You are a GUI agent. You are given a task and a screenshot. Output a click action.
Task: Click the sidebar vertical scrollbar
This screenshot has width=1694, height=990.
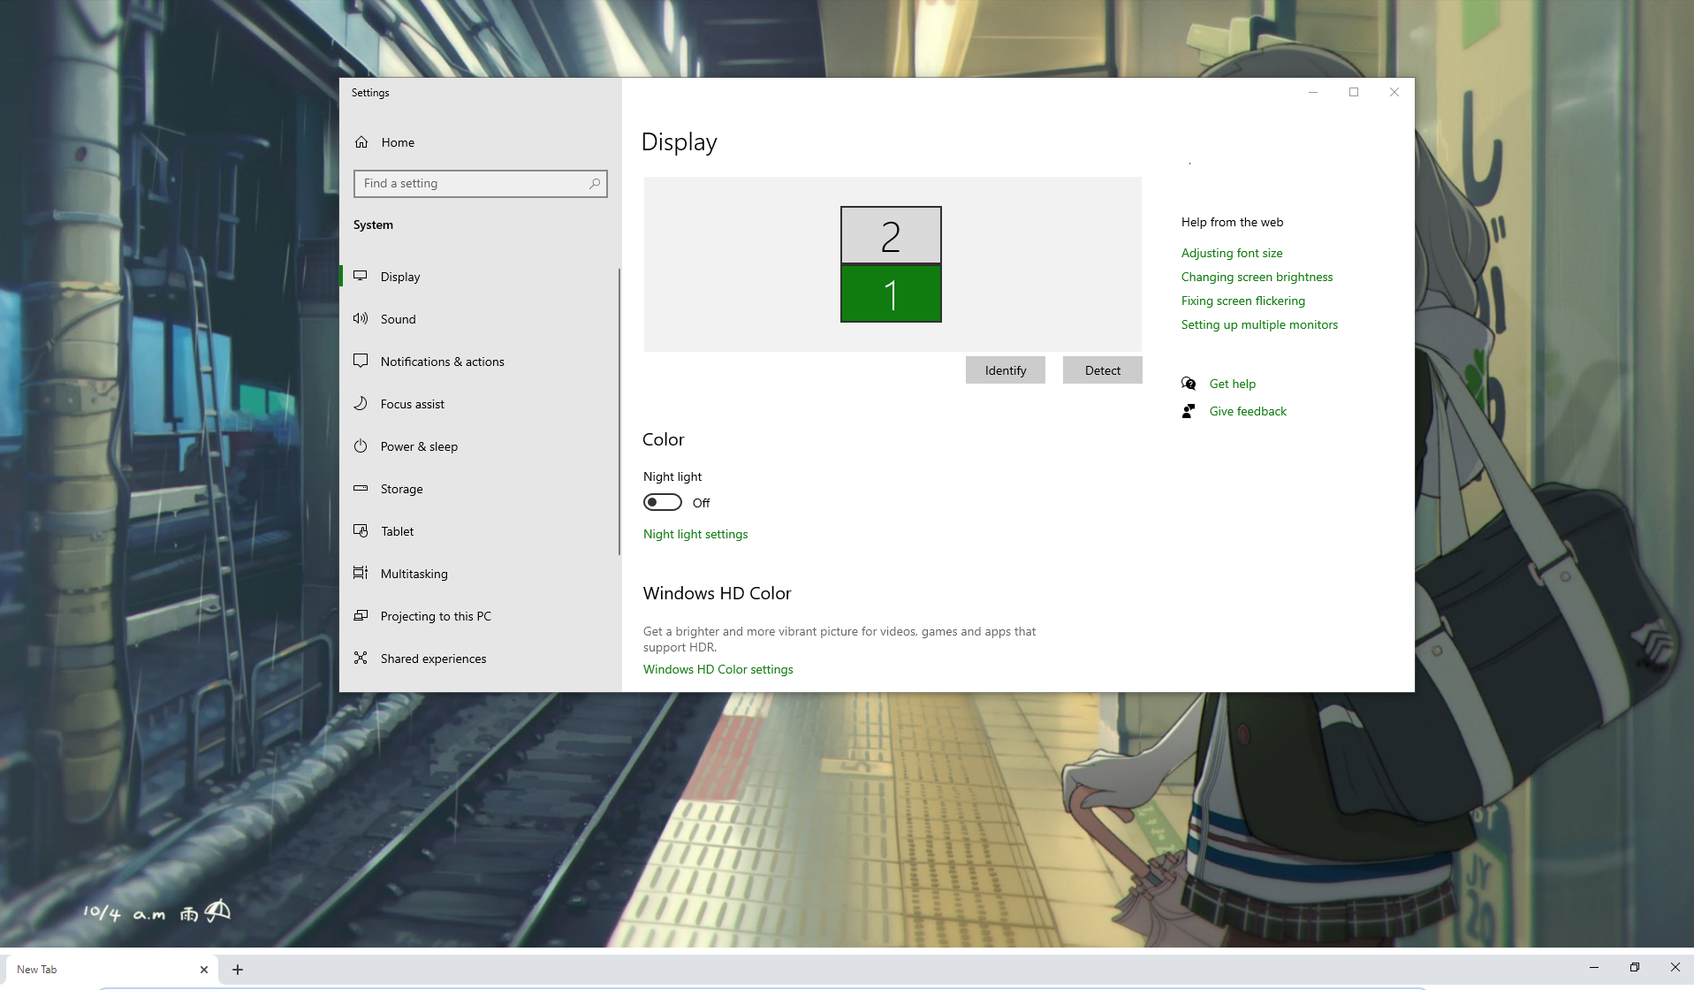coord(619,412)
